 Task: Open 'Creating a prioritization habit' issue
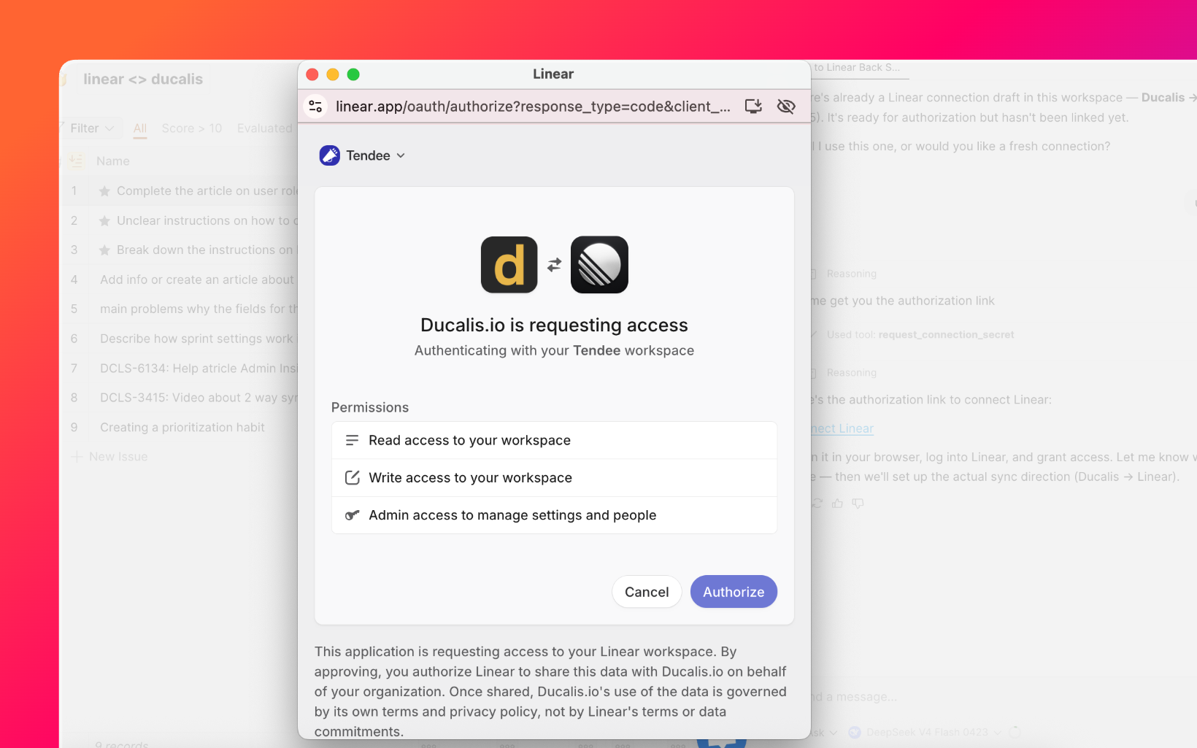tap(182, 428)
